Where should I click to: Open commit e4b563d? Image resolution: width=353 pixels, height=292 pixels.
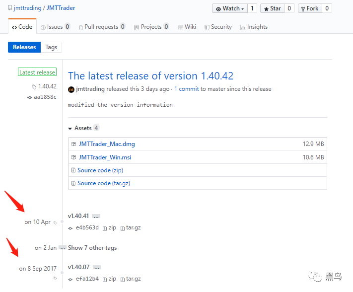[x=87, y=227]
